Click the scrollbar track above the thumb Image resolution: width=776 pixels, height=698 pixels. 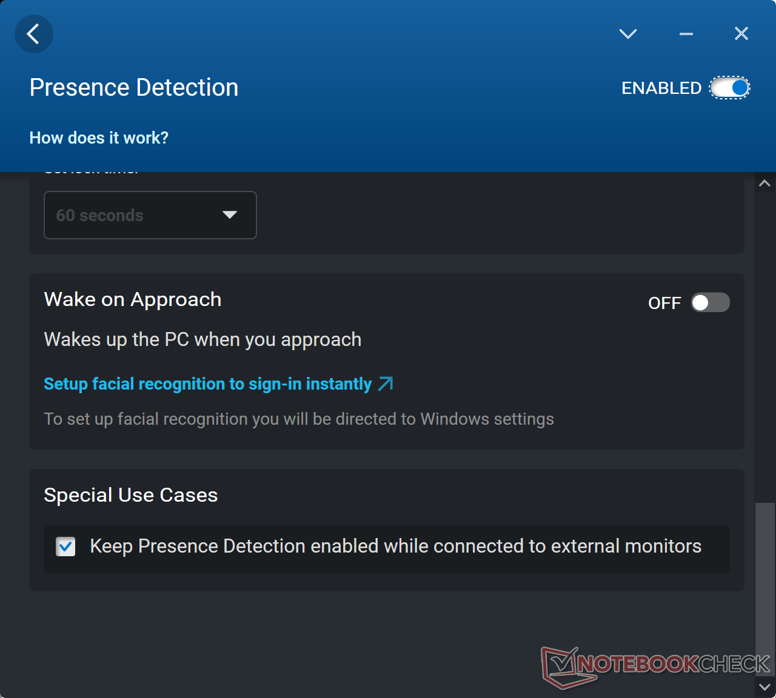pos(765,347)
